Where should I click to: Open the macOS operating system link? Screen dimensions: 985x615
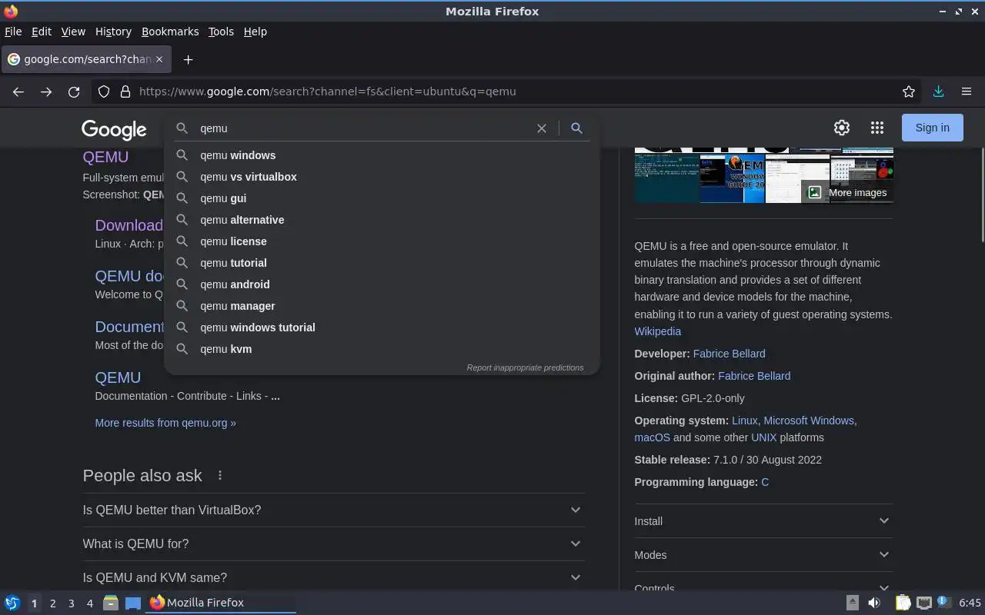click(x=652, y=437)
